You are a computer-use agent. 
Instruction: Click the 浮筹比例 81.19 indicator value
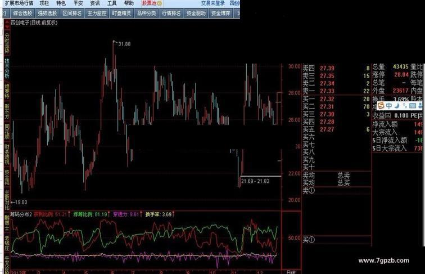pos(91,214)
